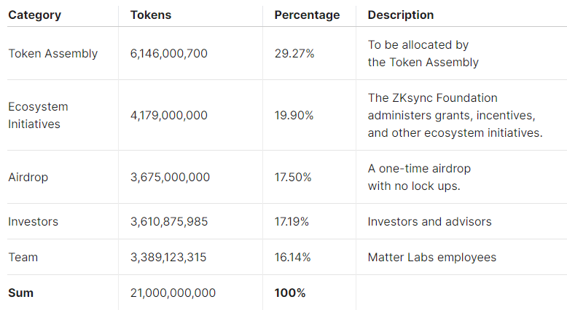Screen dimensions: 567x310
Task: Select the Ecosystem Initiatives category cell
Action: tap(38, 115)
